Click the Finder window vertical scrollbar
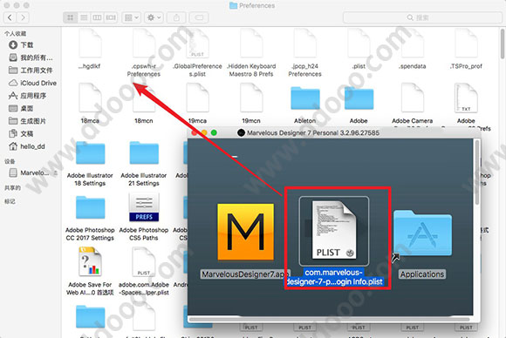Screen dimensions: 506x338 (x=503, y=44)
